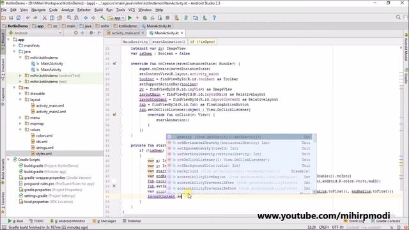409x230 pixels.
Task: Collapse the layout folder
Action: 20,100
